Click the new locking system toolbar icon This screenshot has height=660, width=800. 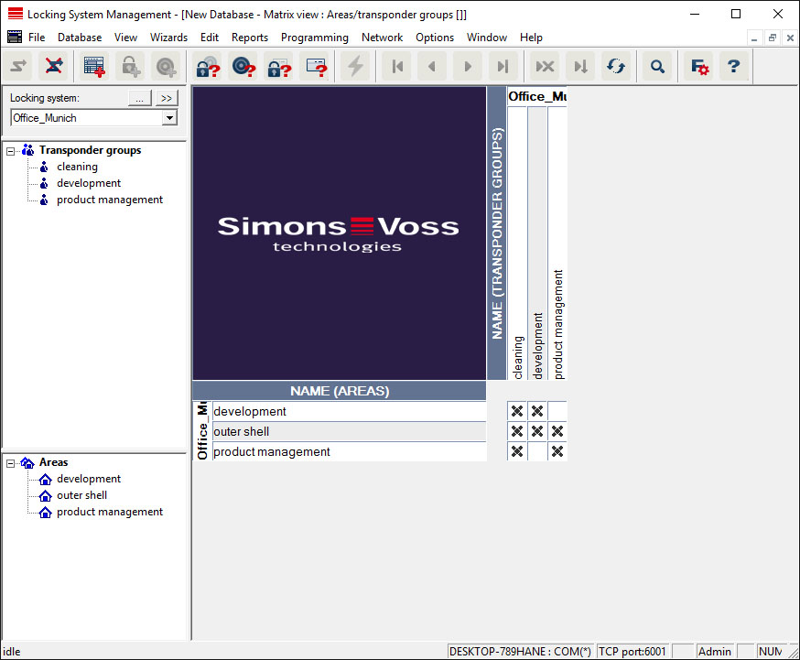pos(94,66)
